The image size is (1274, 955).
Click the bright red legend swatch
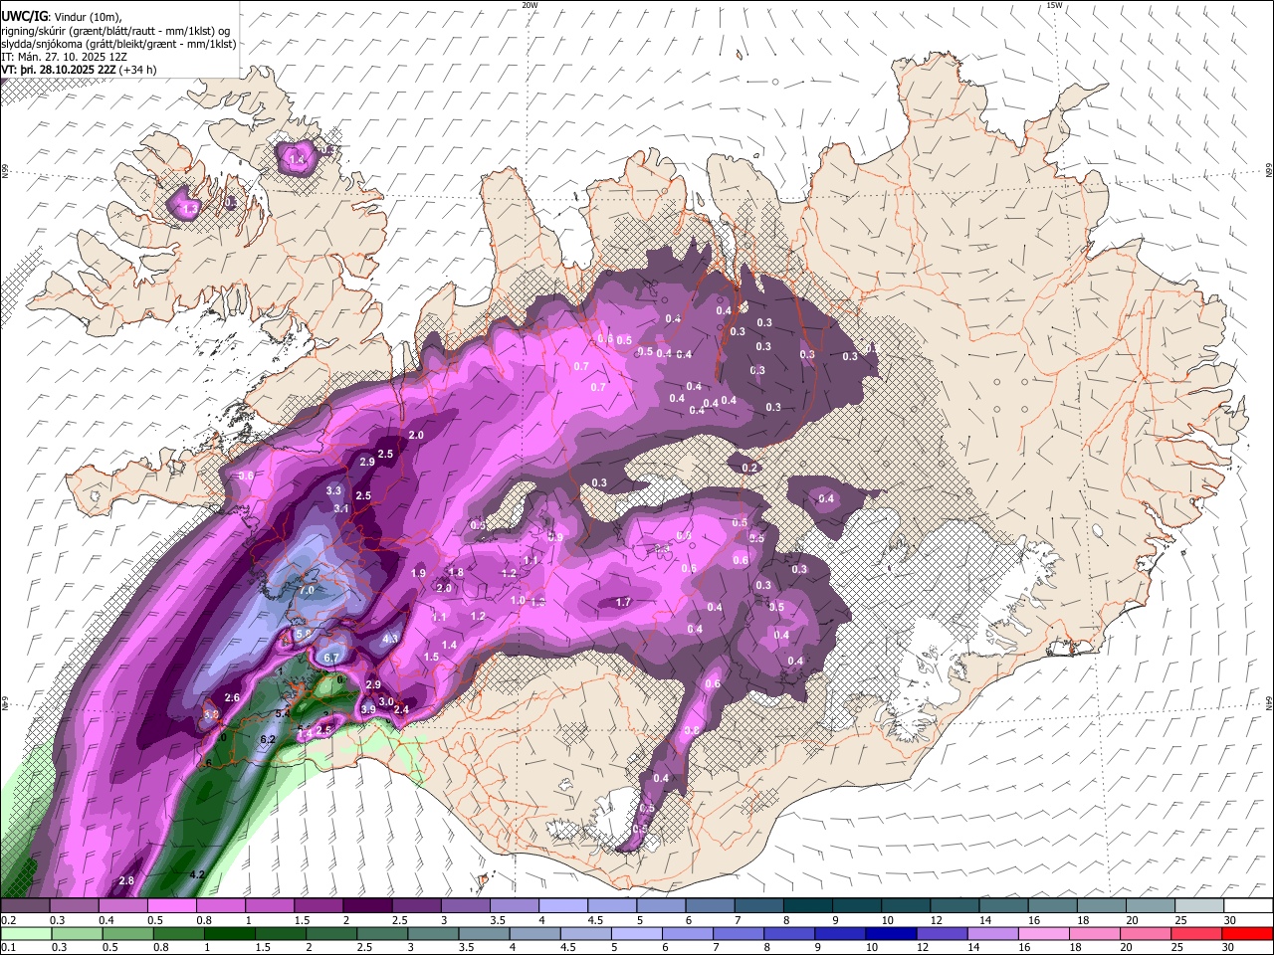pyautogui.click(x=1248, y=933)
